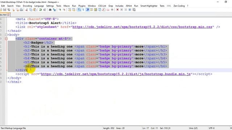The image size is (232, 130).
Task: Open the JSHint menu
Action: (129, 6)
